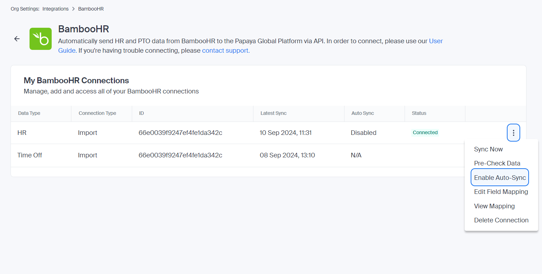
Task: Click the BambooHR page title
Action: (84, 29)
